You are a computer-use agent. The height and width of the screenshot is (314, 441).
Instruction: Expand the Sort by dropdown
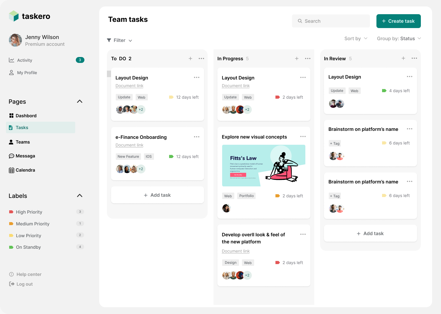356,39
